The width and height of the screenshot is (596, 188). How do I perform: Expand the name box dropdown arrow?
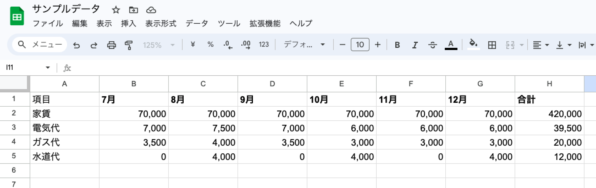(x=48, y=67)
